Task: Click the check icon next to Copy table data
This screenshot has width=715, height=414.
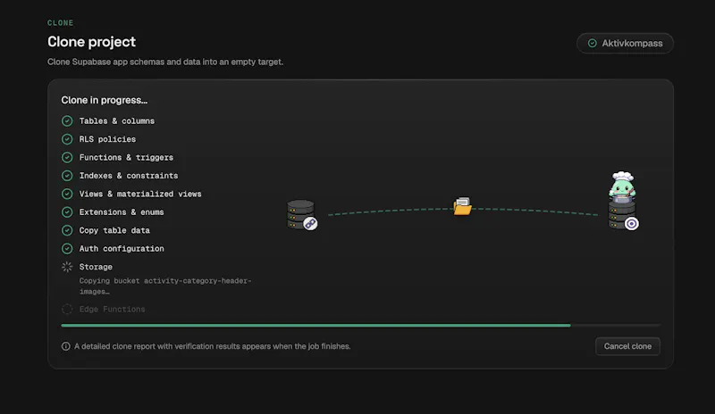Action: click(67, 230)
